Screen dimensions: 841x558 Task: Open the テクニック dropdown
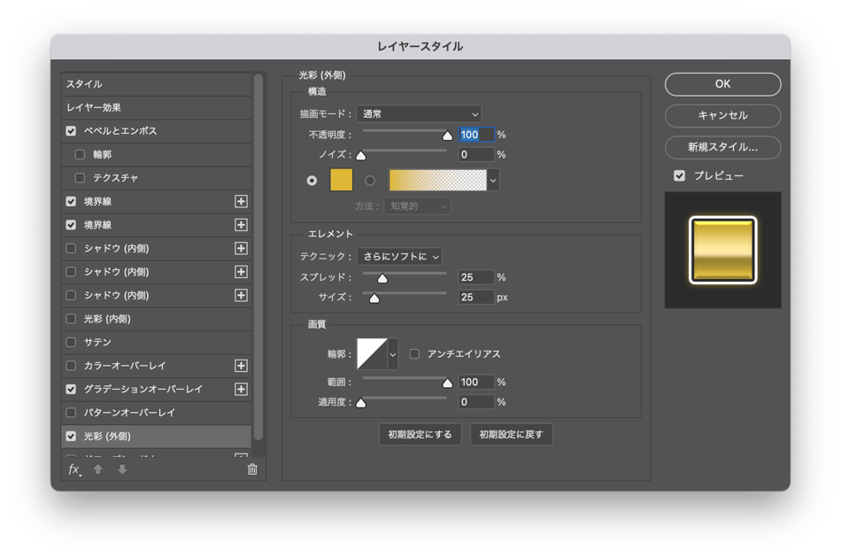coord(399,257)
